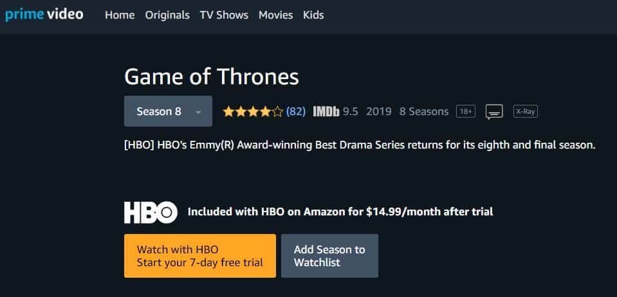Open the Home tab
Image resolution: width=617 pixels, height=297 pixels.
tap(120, 15)
